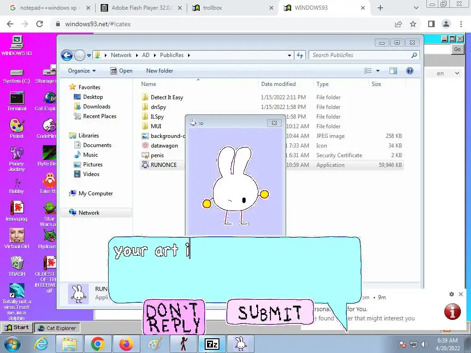Open a new Chrome tab

click(x=380, y=8)
